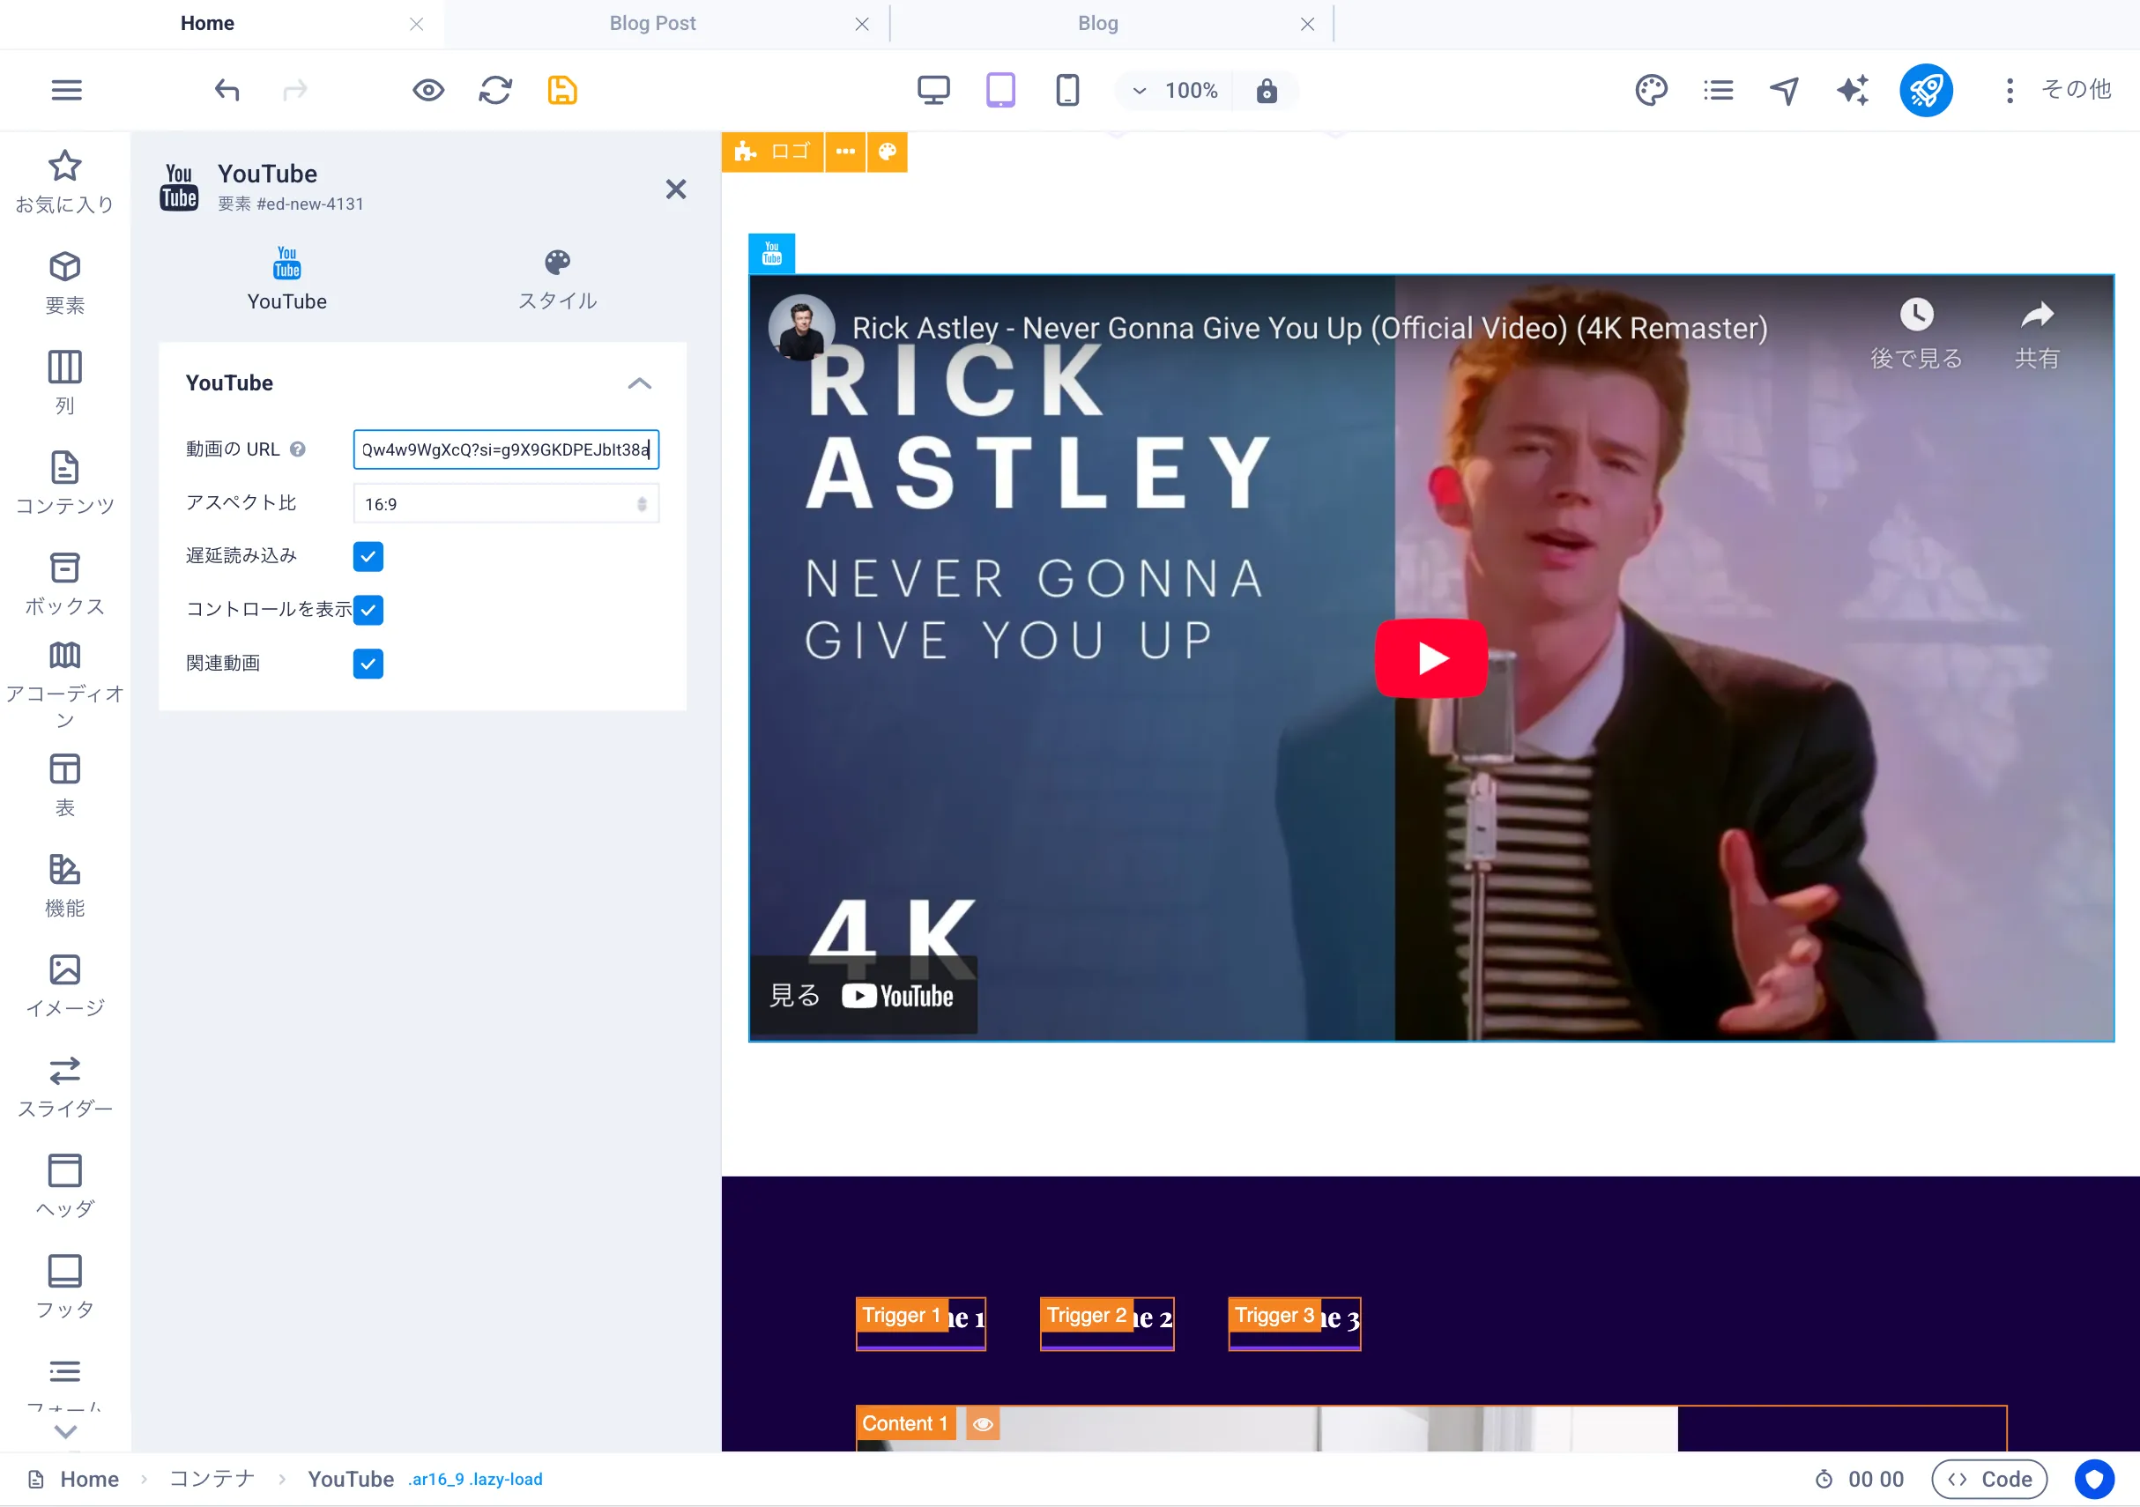
Task: Go to Home in breadcrumb
Action: tap(90, 1479)
